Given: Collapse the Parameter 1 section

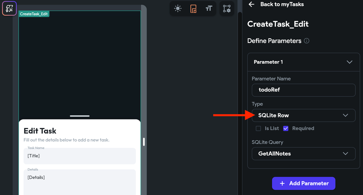Looking at the screenshot, I should click(350, 62).
